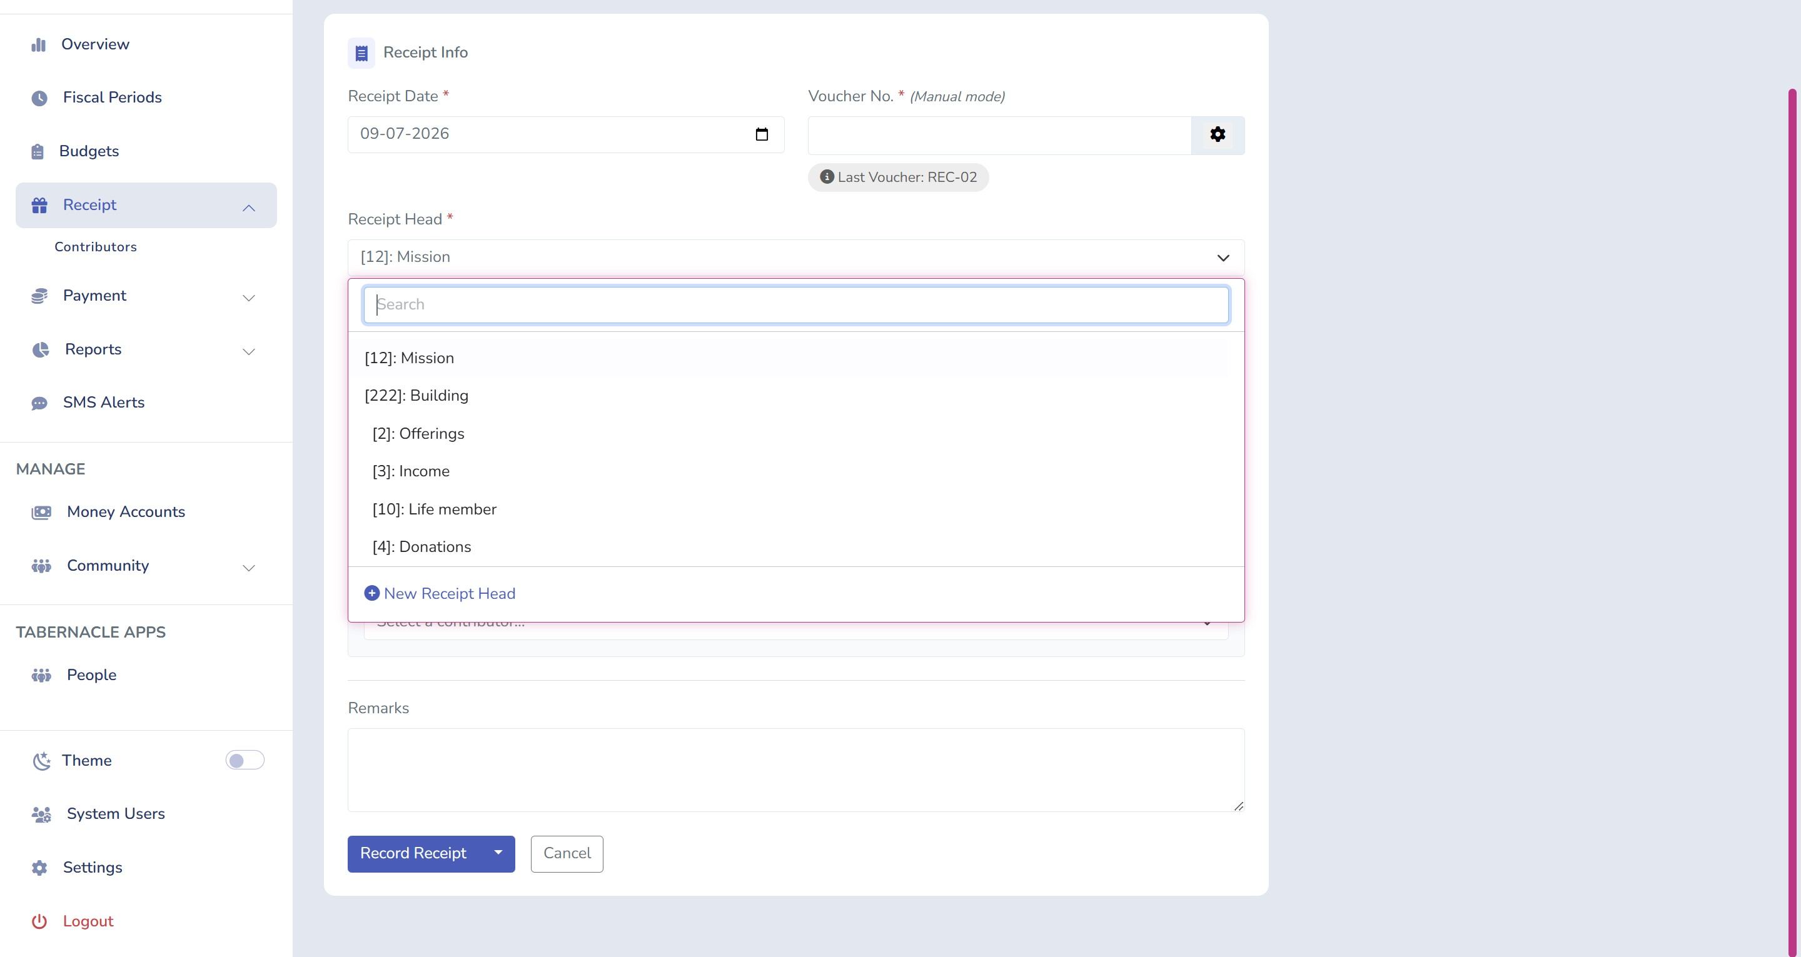Open the contributor select arrow
The image size is (1801, 957).
coord(1207,623)
